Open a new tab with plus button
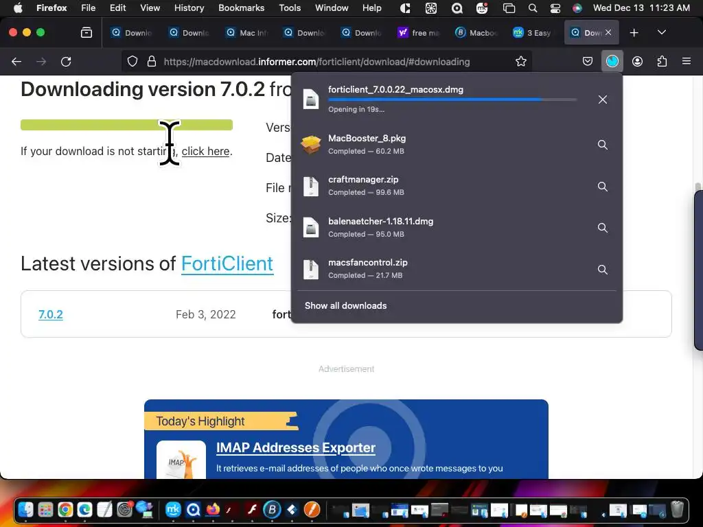703x527 pixels. click(x=634, y=33)
